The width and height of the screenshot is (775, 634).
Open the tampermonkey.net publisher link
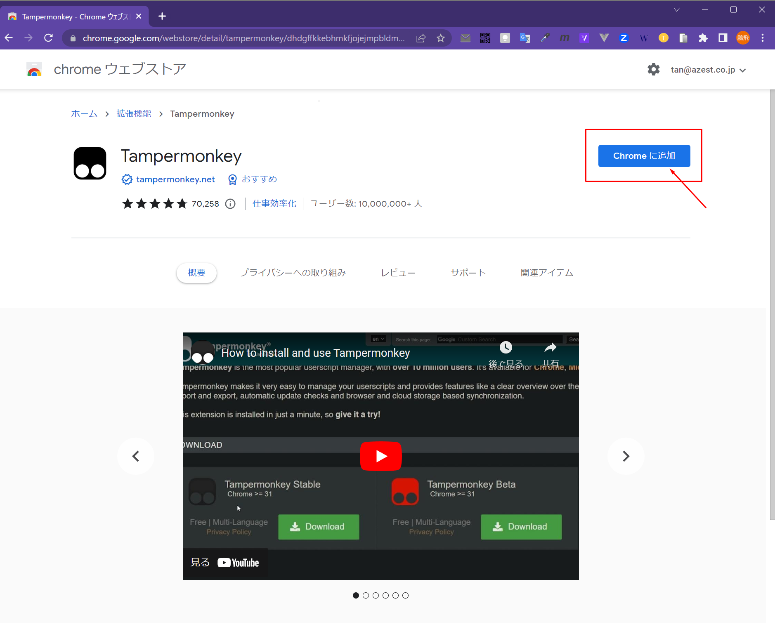[x=175, y=179]
